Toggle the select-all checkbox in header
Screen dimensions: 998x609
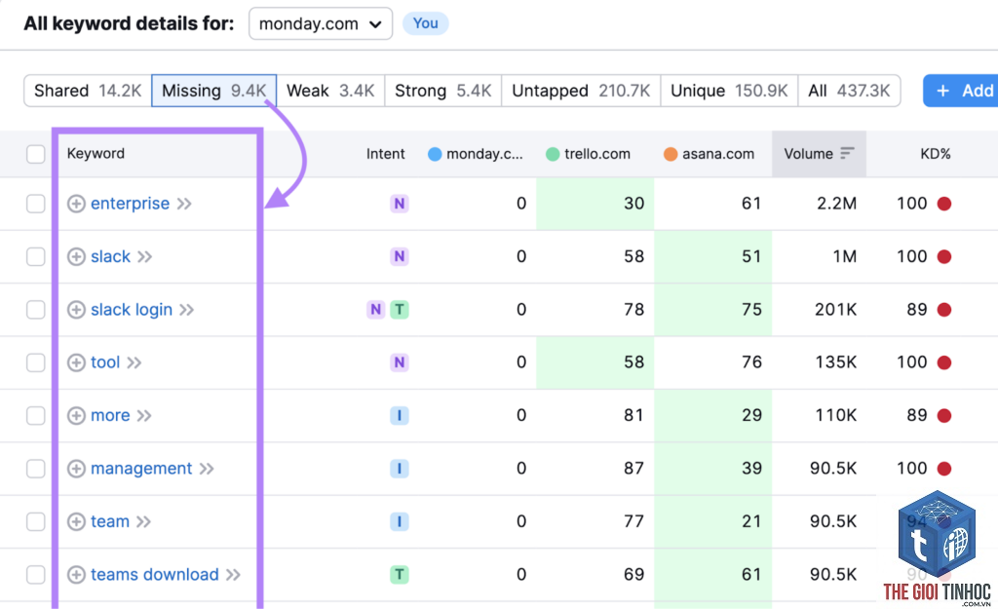tap(36, 154)
